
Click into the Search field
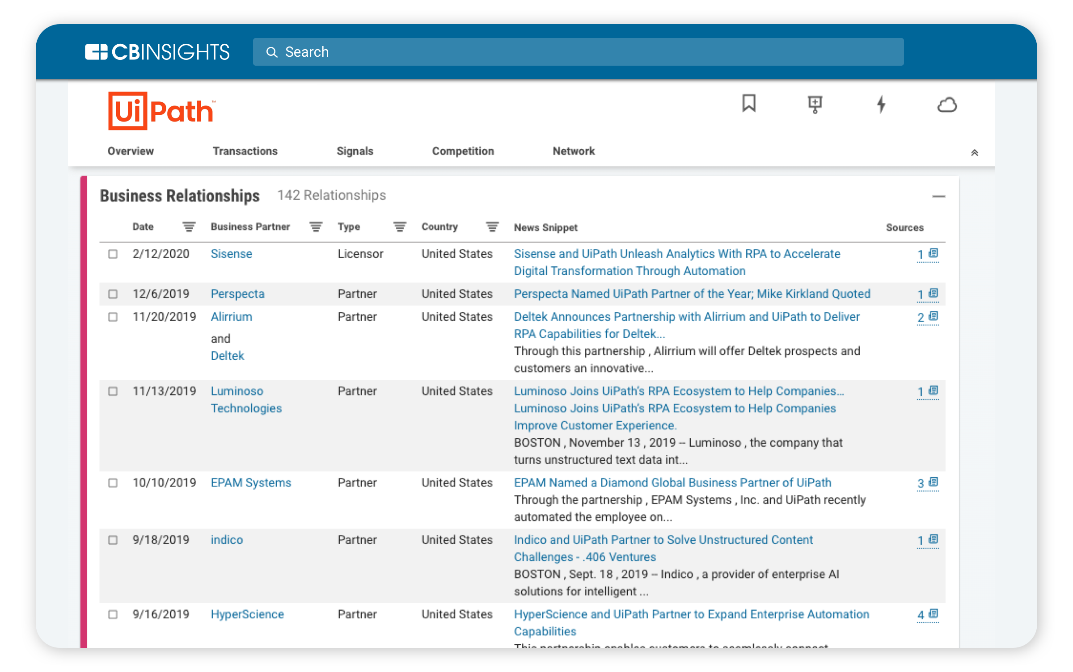coord(581,52)
